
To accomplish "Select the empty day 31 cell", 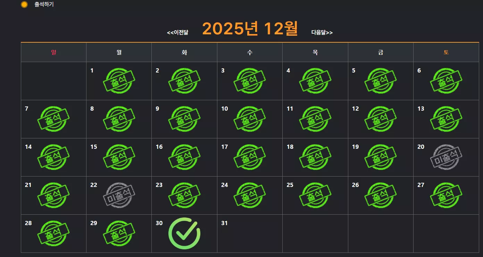I will pyautogui.click(x=250, y=233).
